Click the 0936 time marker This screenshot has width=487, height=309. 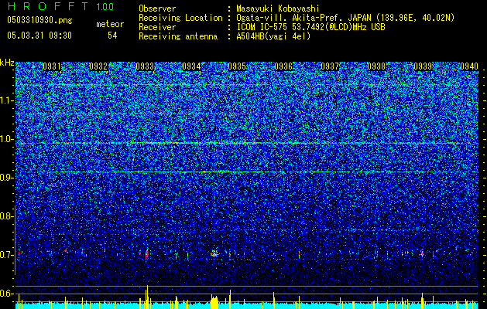point(283,66)
